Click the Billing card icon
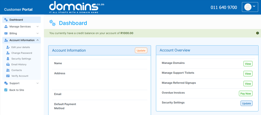 pos(6,33)
